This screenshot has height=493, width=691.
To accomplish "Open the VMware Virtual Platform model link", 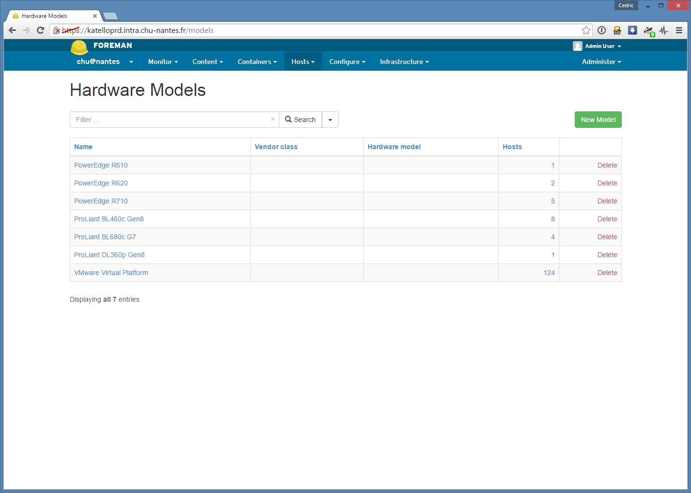I will 111,273.
